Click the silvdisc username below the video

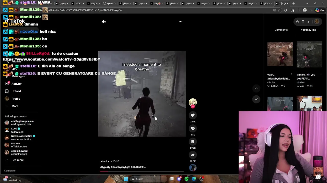pos(105,161)
